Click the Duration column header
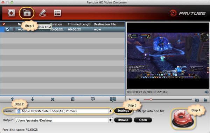The height and width of the screenshot is (133, 210). (56, 24)
